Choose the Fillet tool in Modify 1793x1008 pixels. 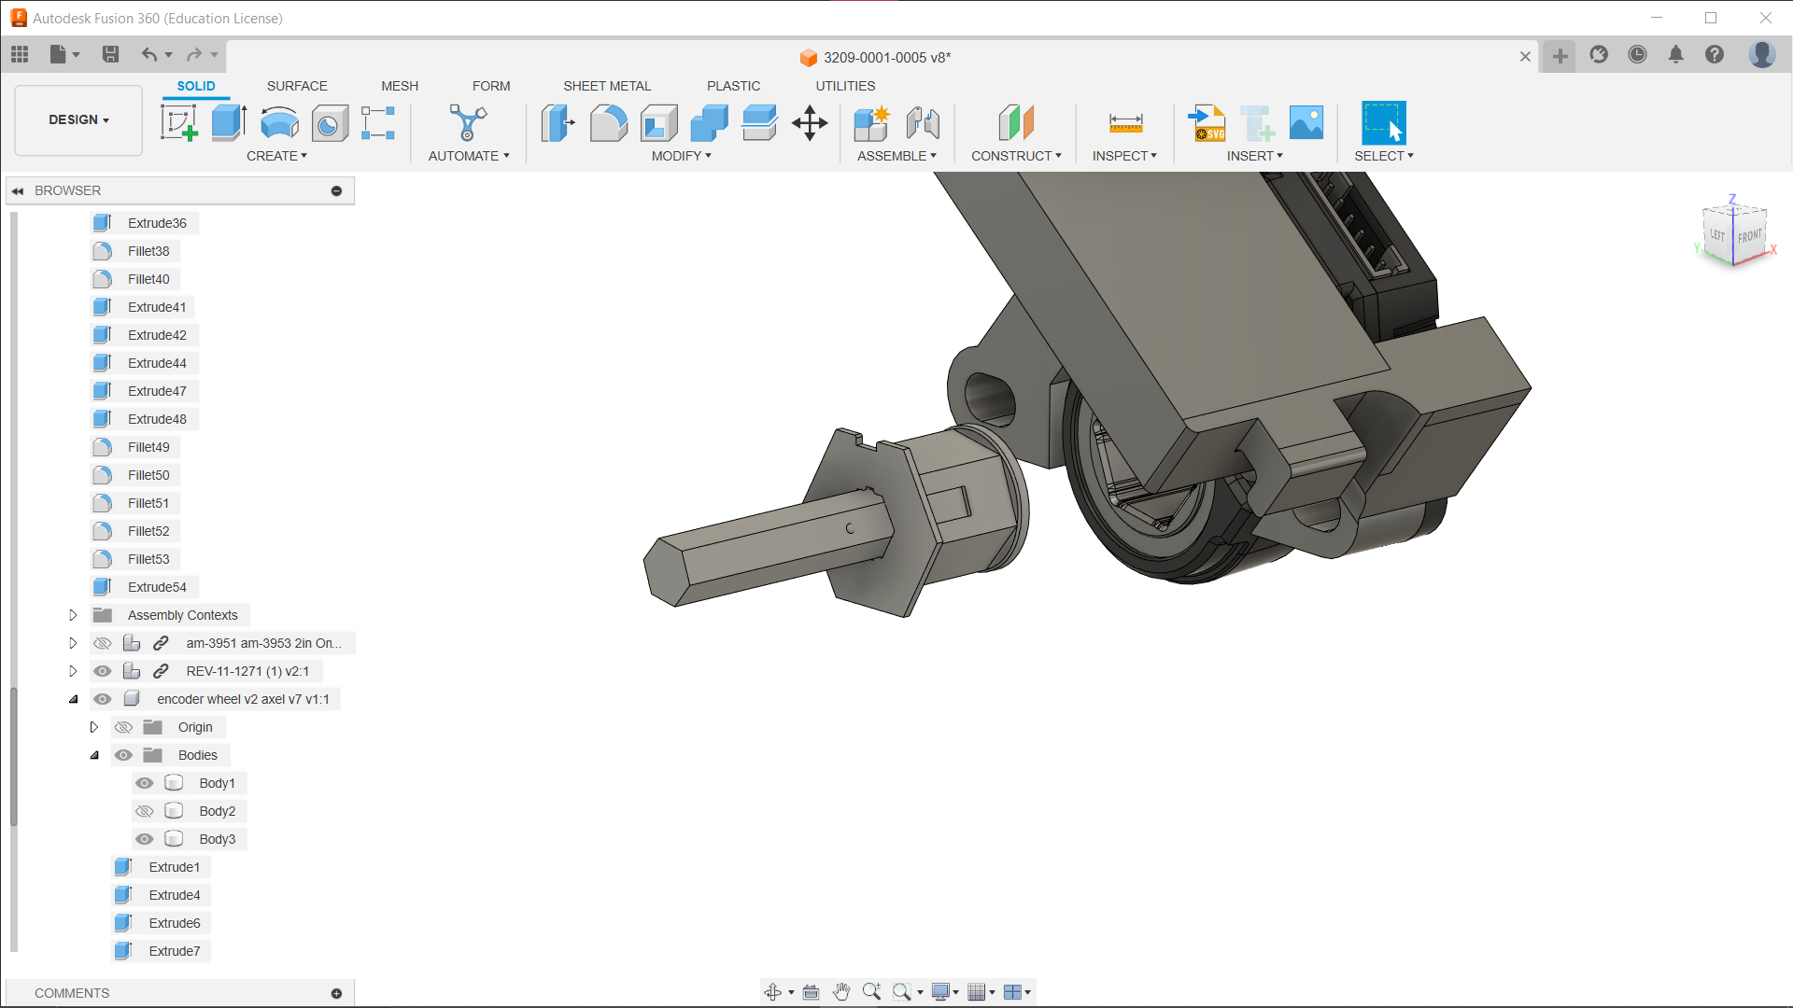coord(608,122)
